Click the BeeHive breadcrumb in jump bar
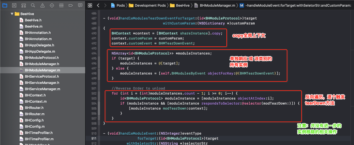This screenshot has width=354, height=145. (x=180, y=5)
